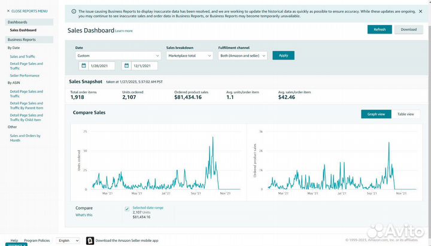Click the start date field showing 1/28/2021

pyautogui.click(x=102, y=66)
